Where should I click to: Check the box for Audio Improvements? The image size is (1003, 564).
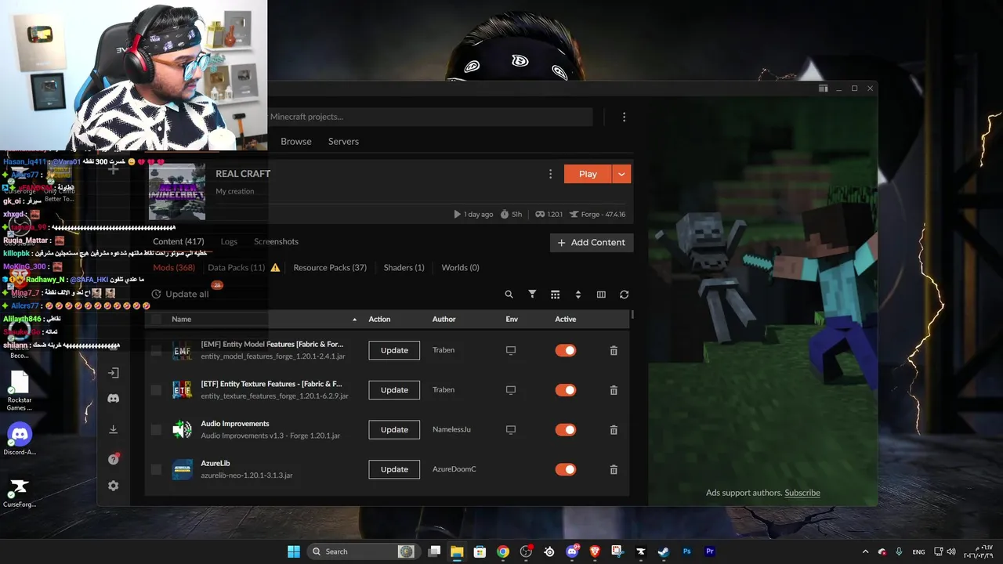[x=156, y=429]
